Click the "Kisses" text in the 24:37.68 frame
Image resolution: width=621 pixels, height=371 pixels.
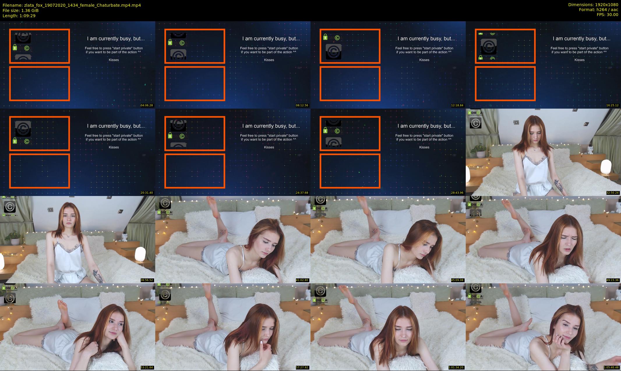click(269, 147)
